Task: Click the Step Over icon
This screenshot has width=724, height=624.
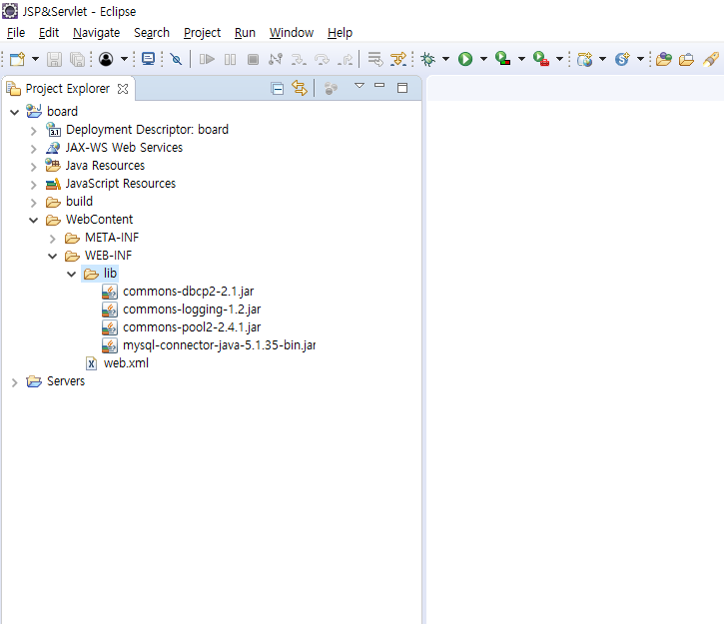Action: 322,59
